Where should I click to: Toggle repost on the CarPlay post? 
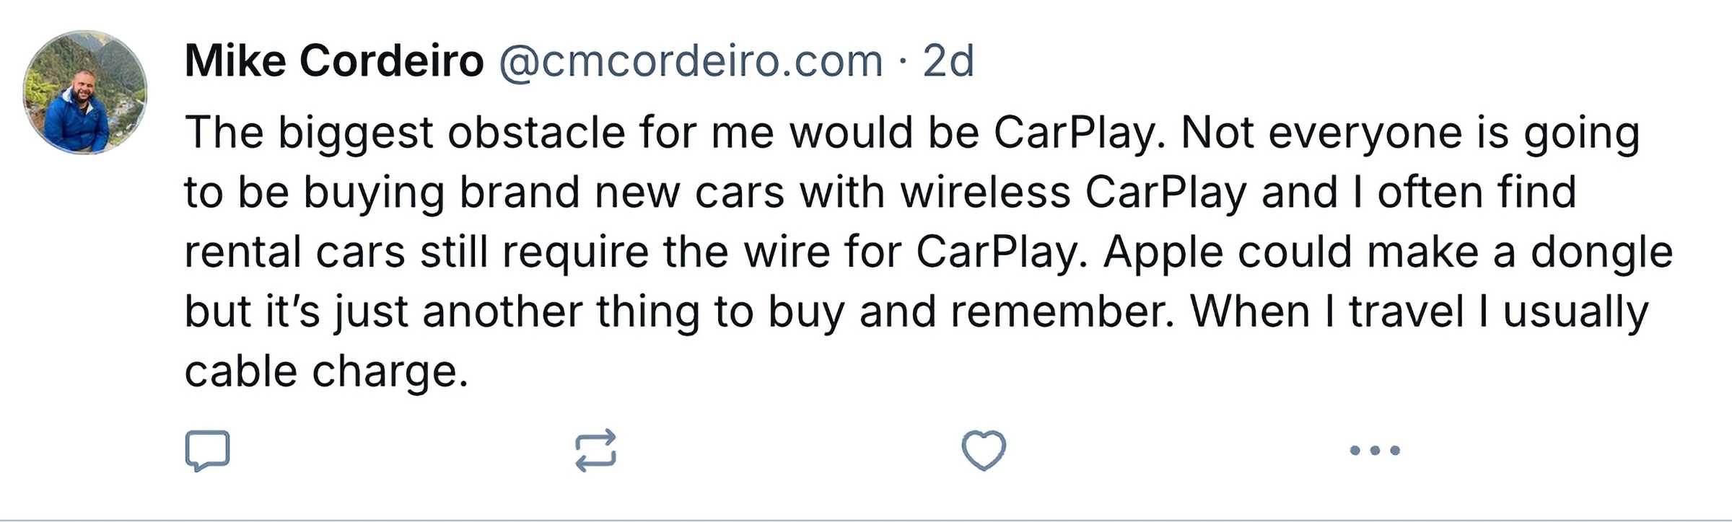595,451
